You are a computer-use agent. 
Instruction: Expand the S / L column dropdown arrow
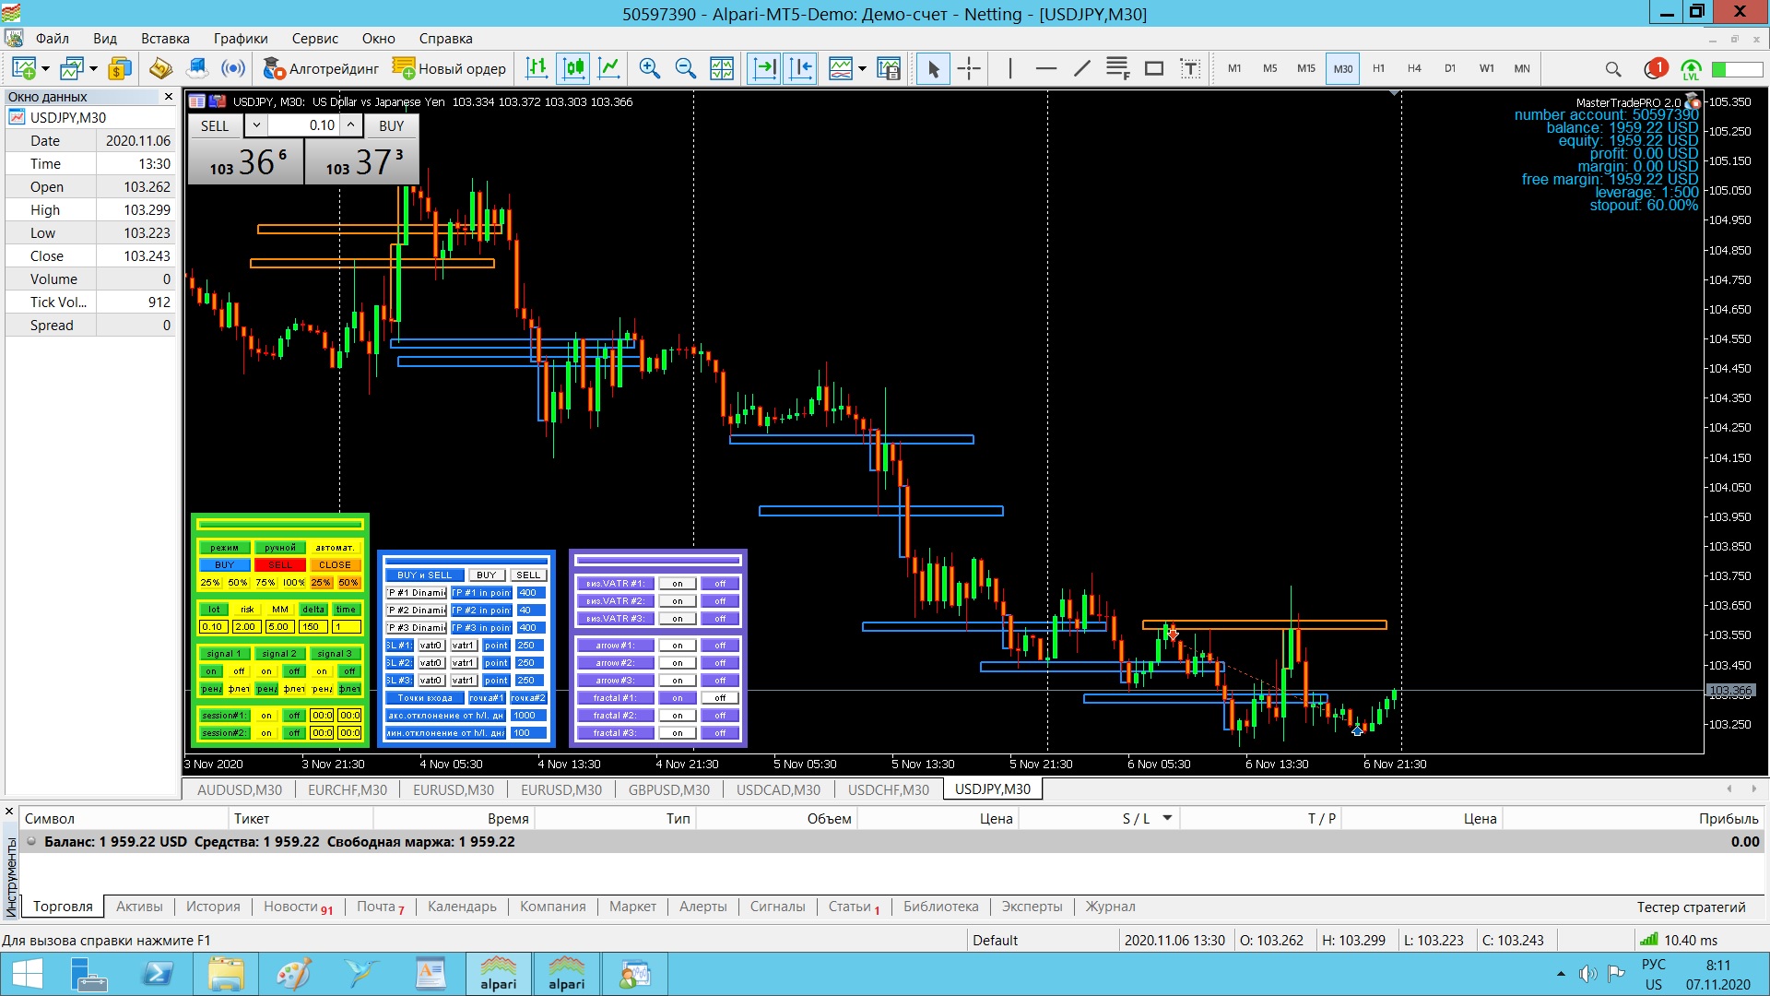pyautogui.click(x=1167, y=818)
